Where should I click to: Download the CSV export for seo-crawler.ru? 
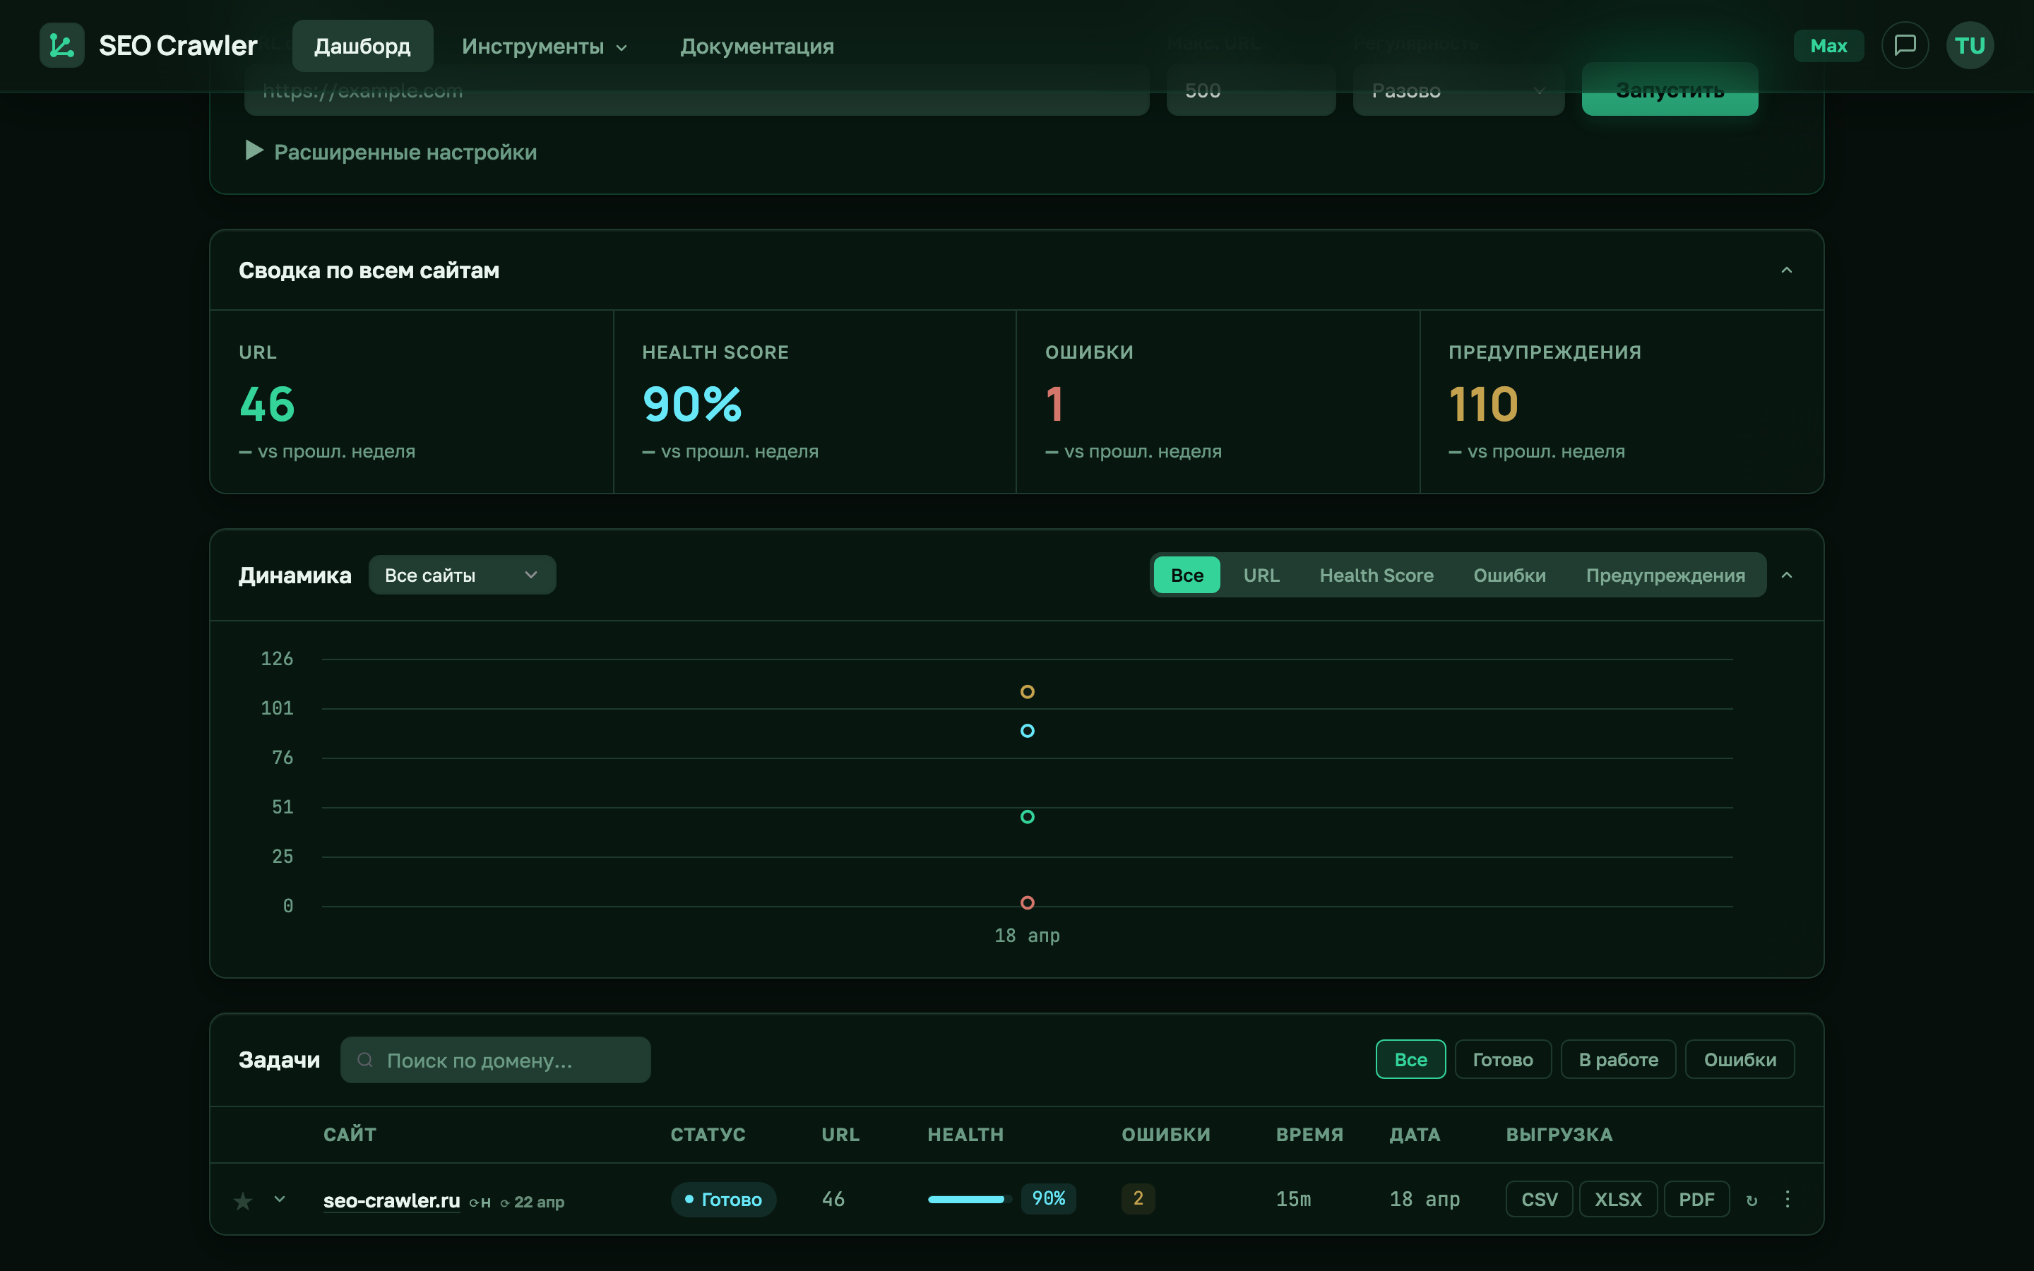click(x=1539, y=1200)
